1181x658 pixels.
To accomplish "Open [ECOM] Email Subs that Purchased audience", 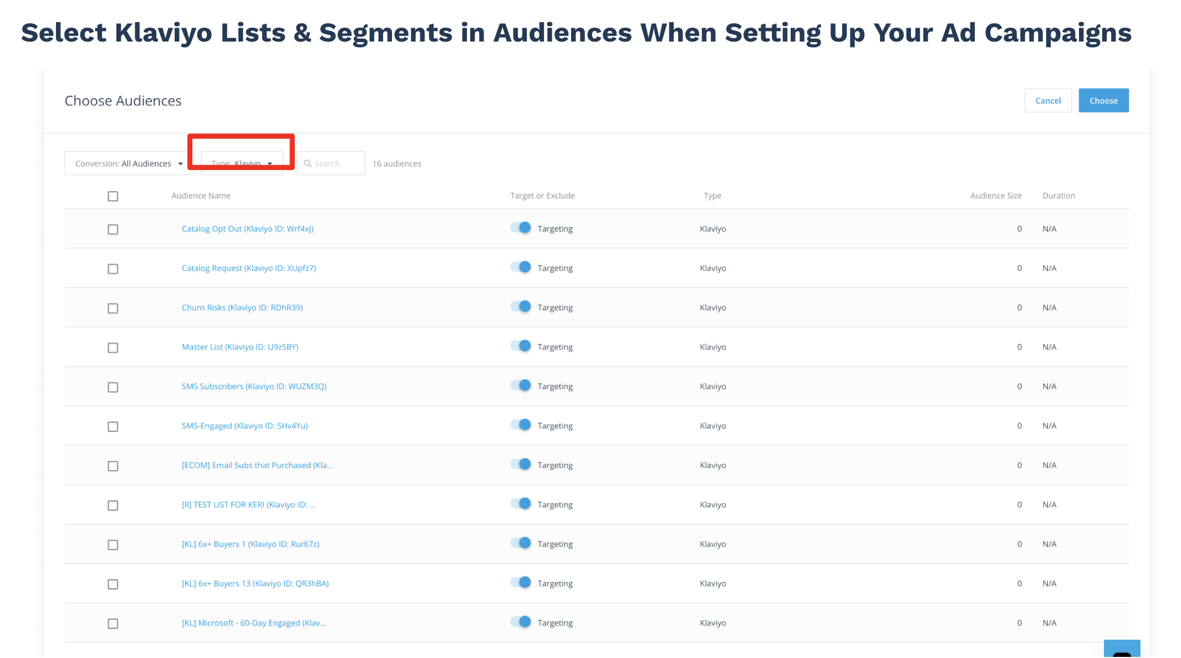I will click(x=258, y=465).
